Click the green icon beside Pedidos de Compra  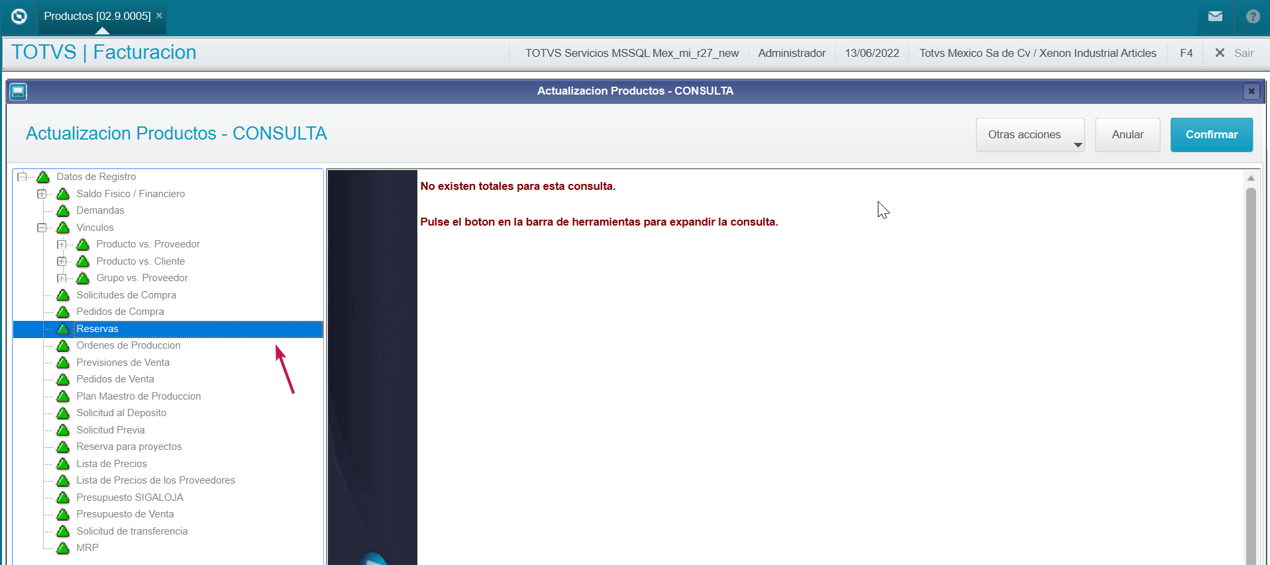click(63, 312)
